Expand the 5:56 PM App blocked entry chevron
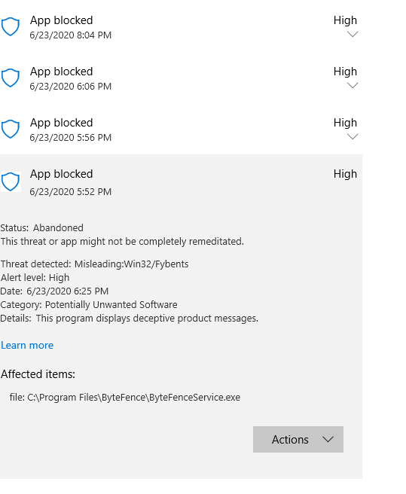This screenshot has width=406, height=494. pyautogui.click(x=353, y=136)
